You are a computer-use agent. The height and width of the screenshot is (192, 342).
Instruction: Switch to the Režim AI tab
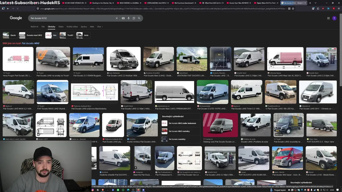coord(34,27)
